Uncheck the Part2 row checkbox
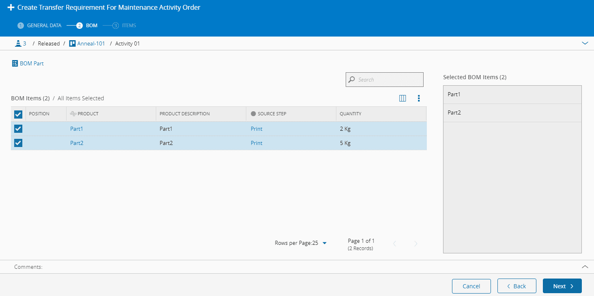 pos(18,143)
